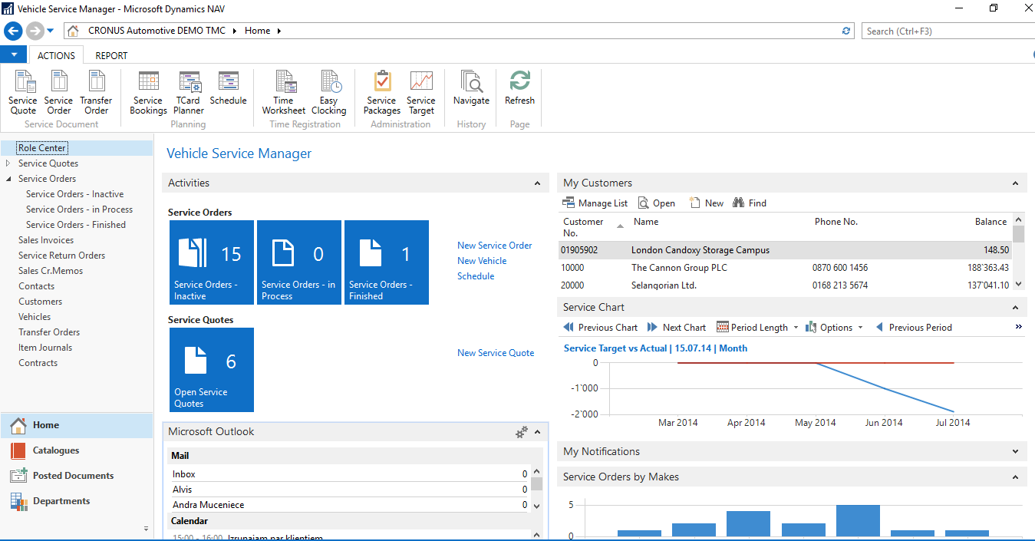Collapse the Activities section
Viewport: 1035px width, 541px height.
click(537, 183)
